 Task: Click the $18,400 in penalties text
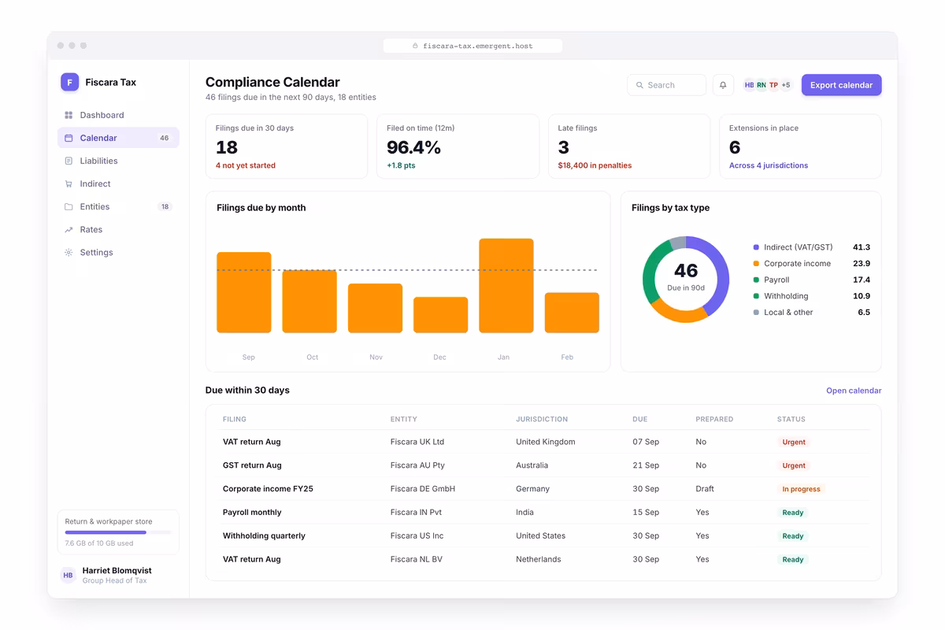[595, 165]
